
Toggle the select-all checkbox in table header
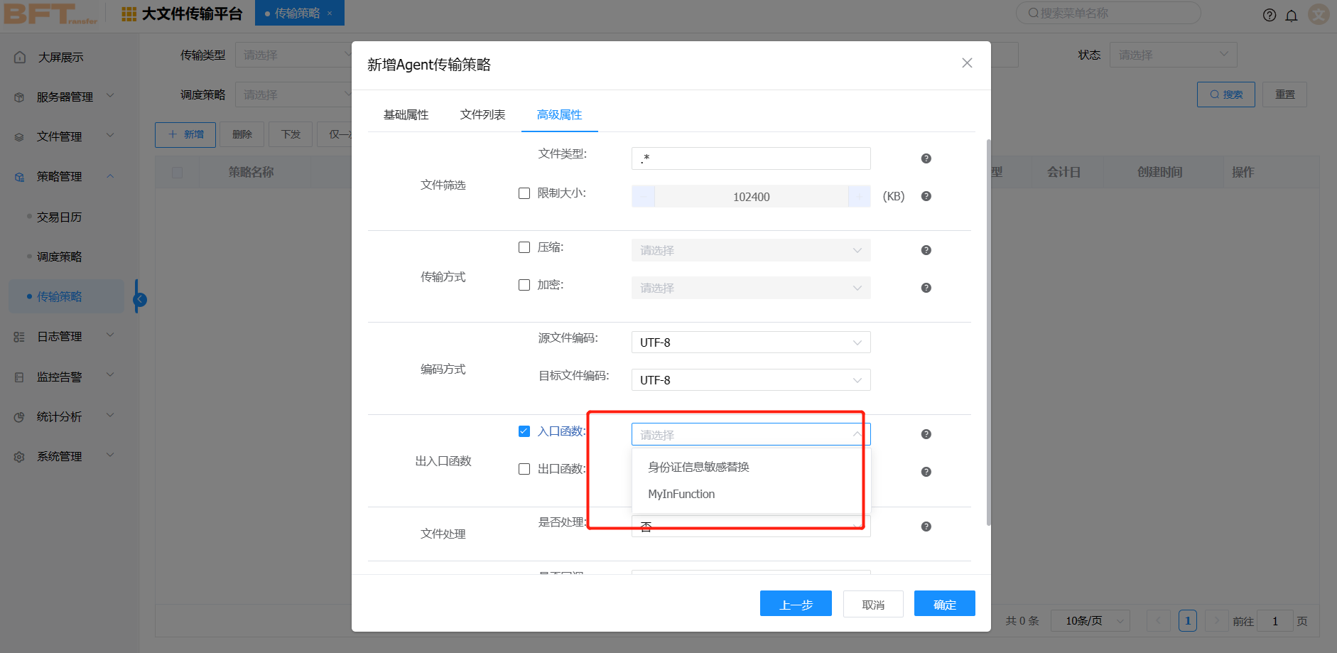[x=178, y=173]
